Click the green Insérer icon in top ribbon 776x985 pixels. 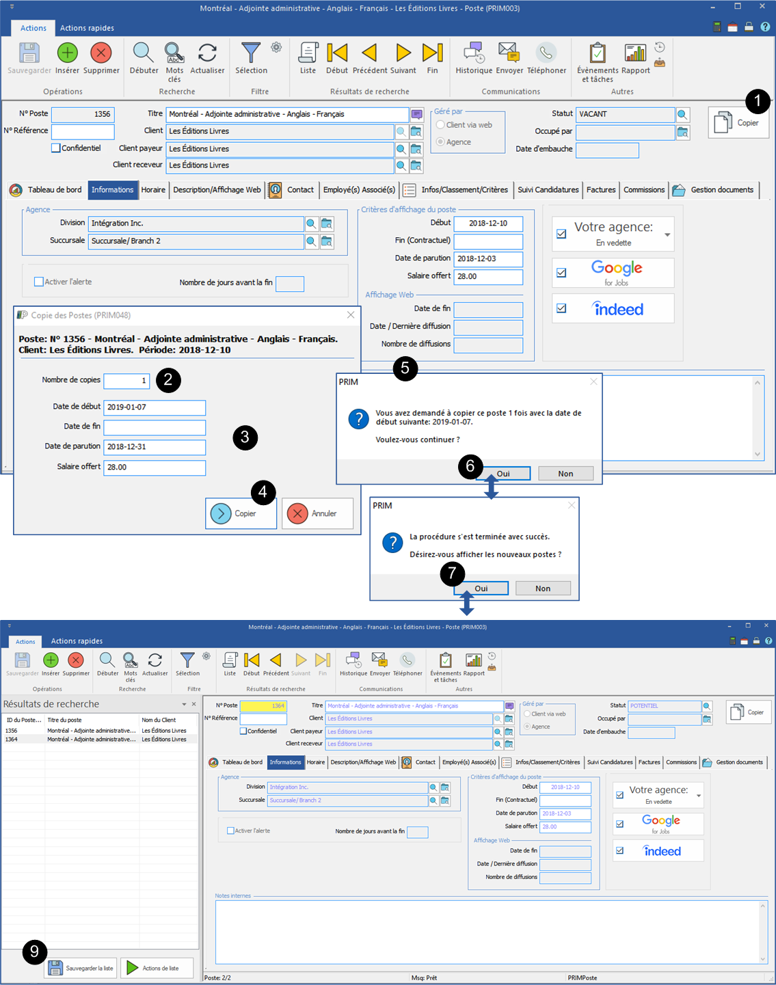click(x=67, y=53)
